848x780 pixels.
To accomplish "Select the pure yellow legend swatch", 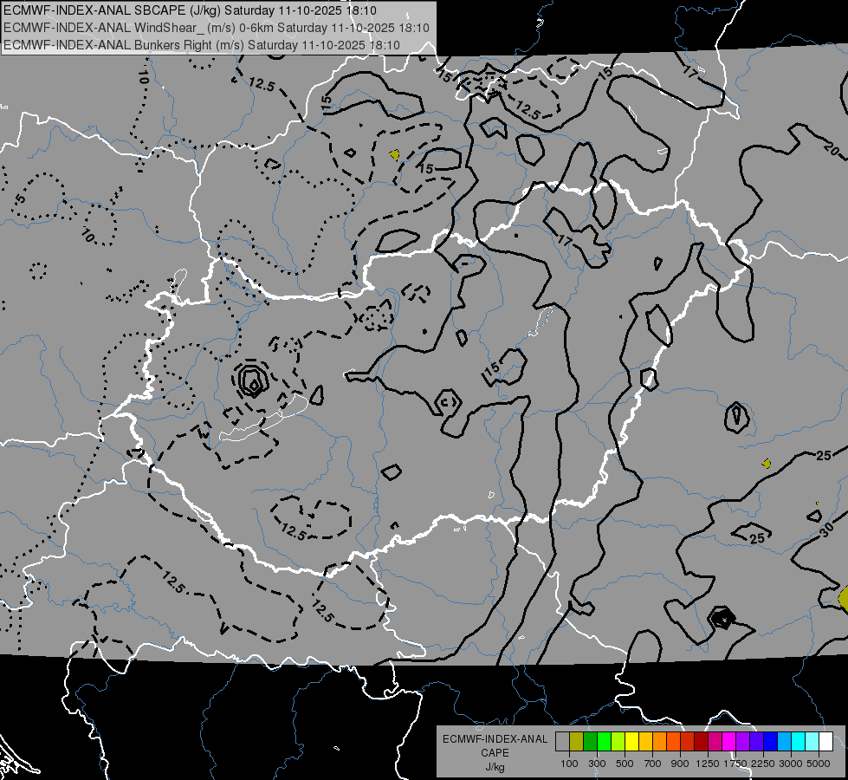I will click(631, 741).
